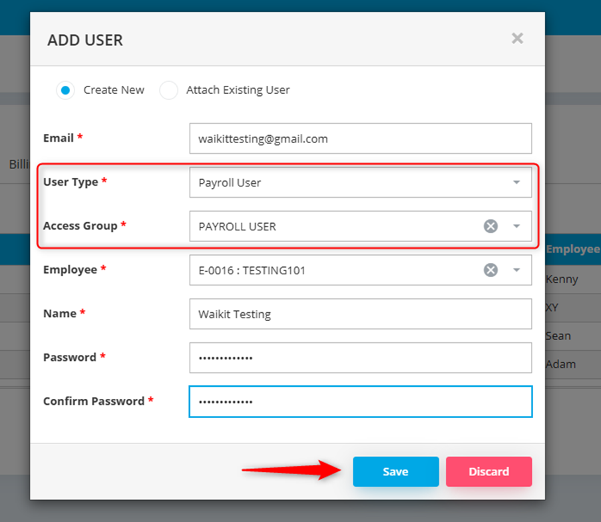The height and width of the screenshot is (522, 601).
Task: Open the User Type dropdown
Action: [x=360, y=182]
